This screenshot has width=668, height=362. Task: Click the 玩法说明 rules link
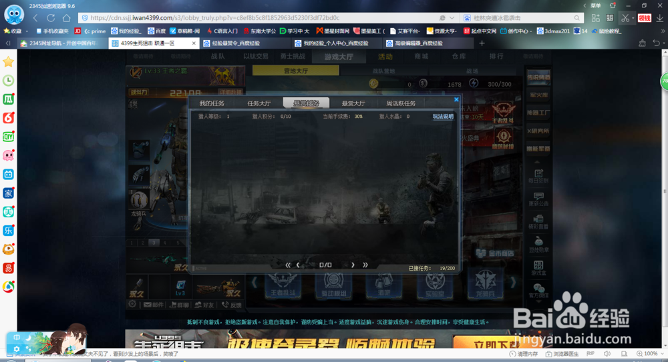tap(443, 117)
